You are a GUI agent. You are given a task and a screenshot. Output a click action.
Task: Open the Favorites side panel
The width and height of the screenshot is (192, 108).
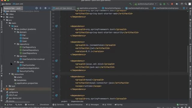[1, 71]
